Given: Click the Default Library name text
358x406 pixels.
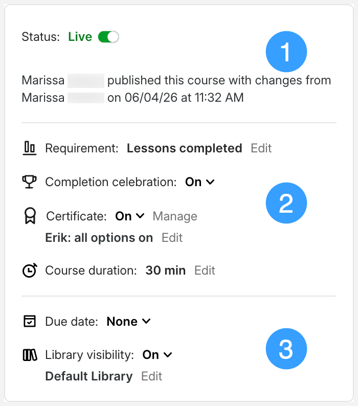Looking at the screenshot, I should [89, 376].
